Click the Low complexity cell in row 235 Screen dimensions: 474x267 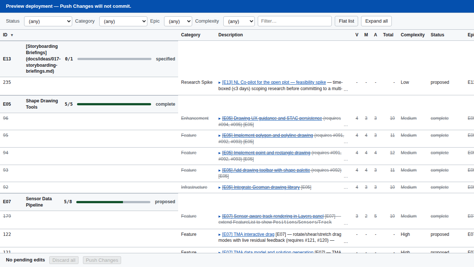[405, 82]
